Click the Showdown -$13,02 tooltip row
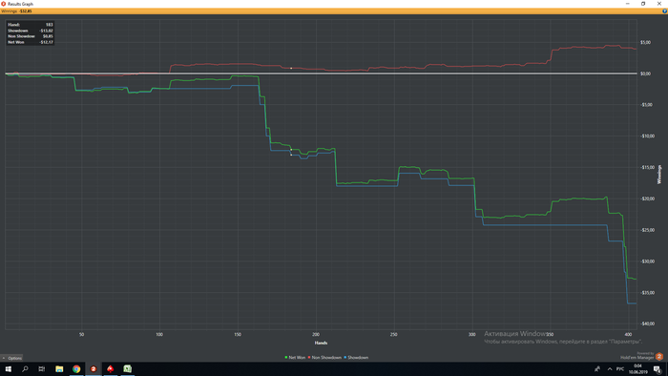 pos(31,31)
